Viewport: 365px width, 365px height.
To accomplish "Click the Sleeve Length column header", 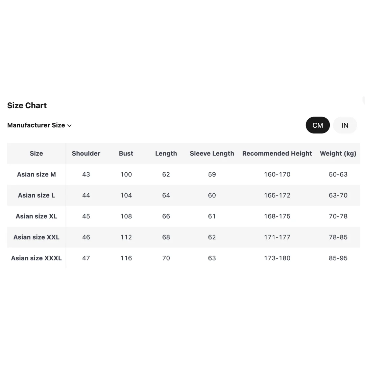I will tap(212, 153).
